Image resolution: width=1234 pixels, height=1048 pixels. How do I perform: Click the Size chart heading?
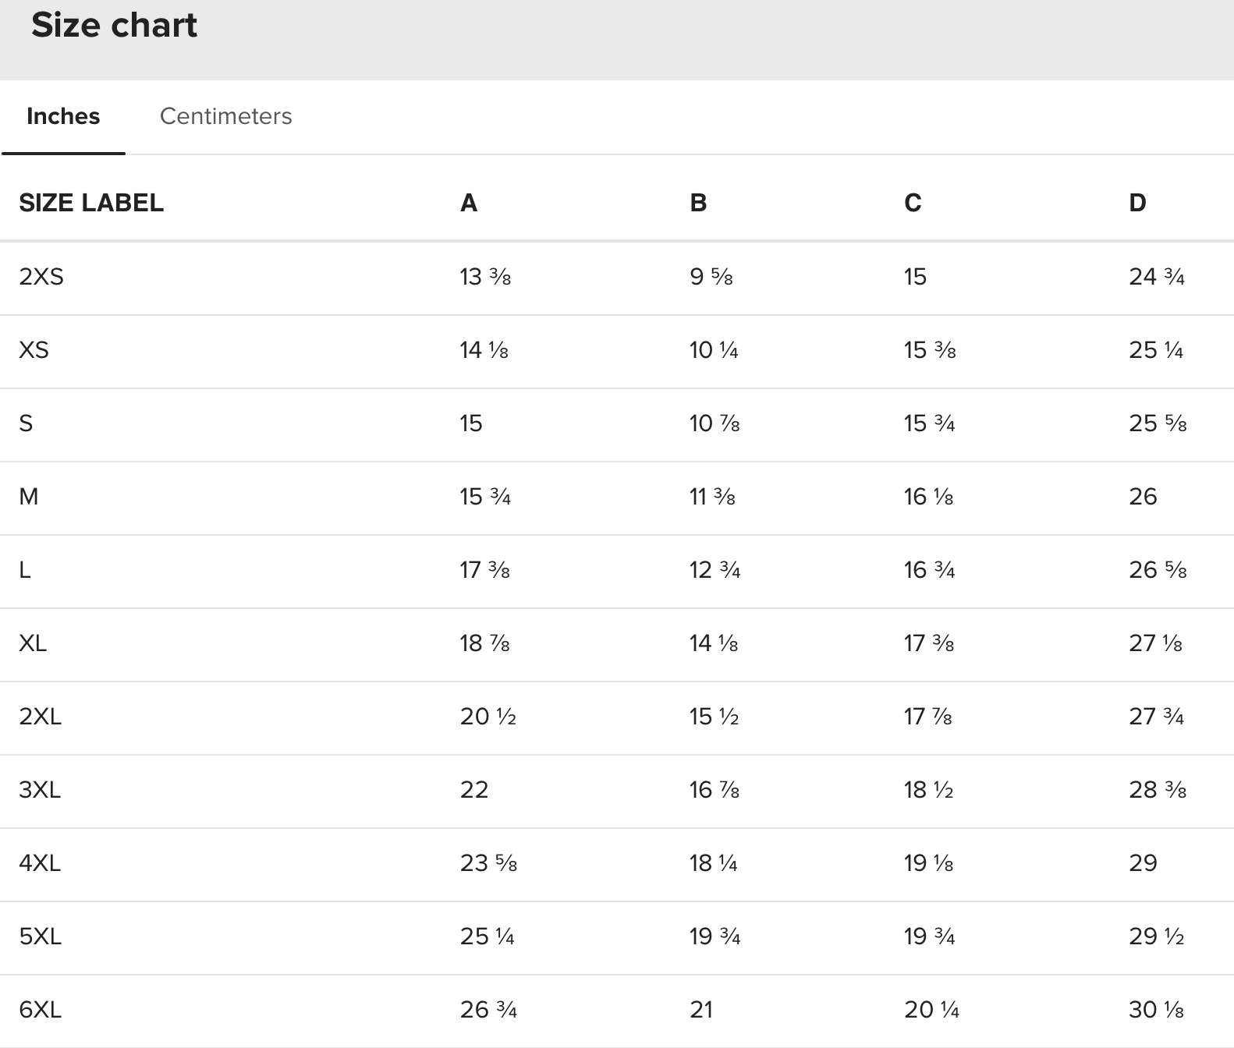pyautogui.click(x=114, y=25)
